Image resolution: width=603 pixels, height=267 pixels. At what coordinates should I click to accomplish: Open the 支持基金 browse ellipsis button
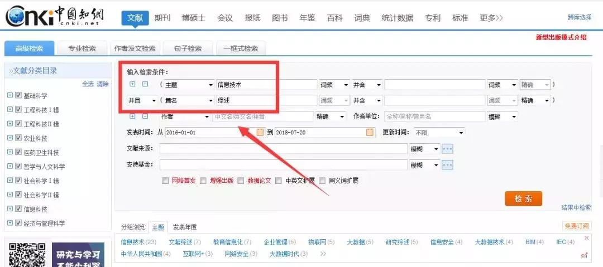[x=447, y=165]
